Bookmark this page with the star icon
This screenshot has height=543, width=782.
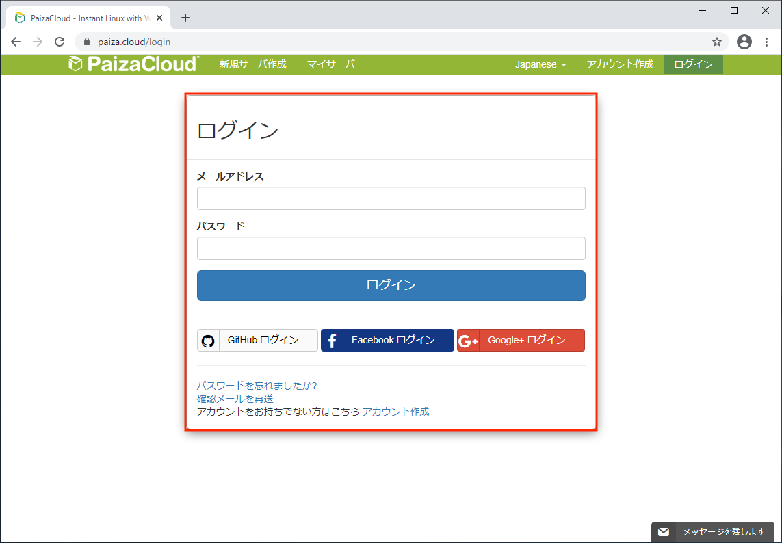click(x=717, y=42)
